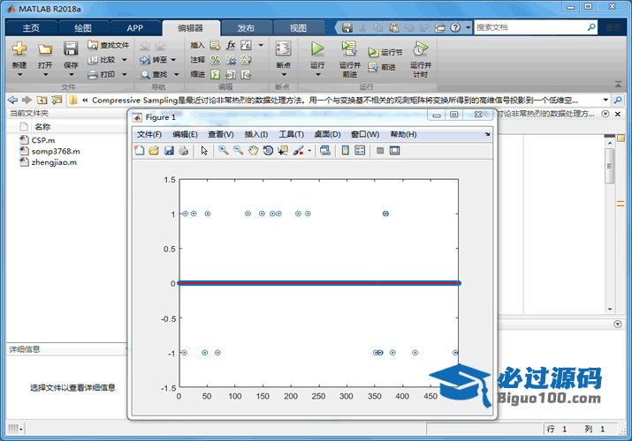Click the fx insert function icon
The height and width of the screenshot is (441, 632).
231,45
